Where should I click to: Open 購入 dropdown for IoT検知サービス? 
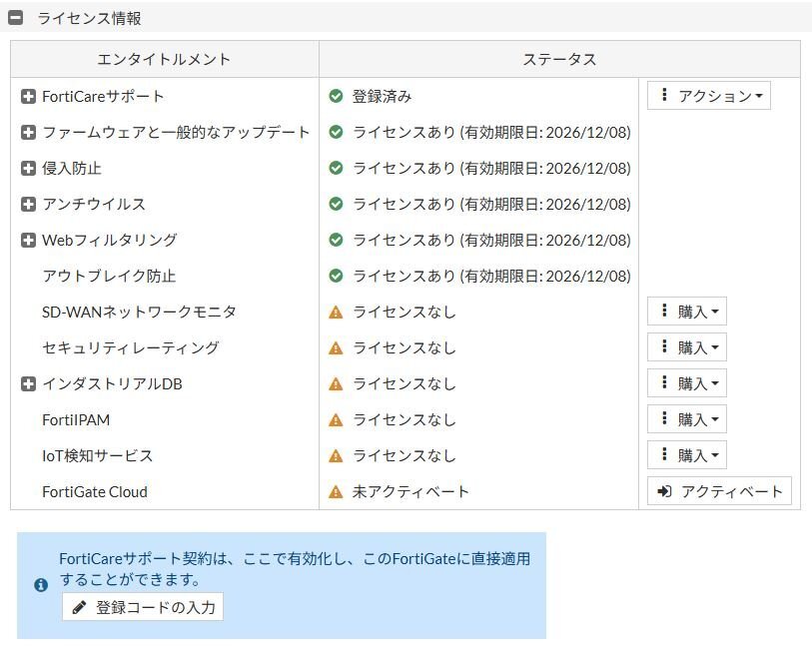click(686, 455)
